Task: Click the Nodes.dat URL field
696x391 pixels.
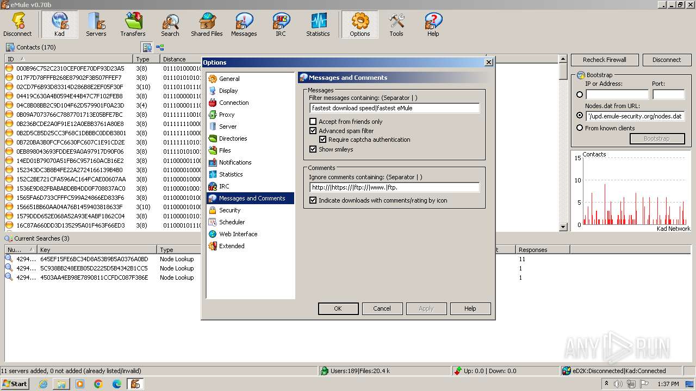Action: 635,116
